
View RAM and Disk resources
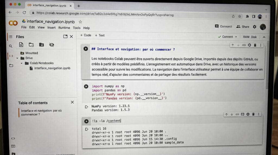coord(250,37)
